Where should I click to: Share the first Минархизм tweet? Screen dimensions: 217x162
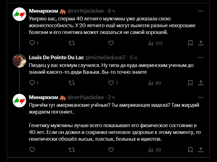tap(201, 43)
